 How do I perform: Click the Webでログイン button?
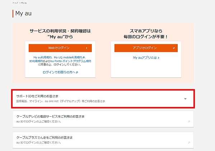(x=60, y=48)
